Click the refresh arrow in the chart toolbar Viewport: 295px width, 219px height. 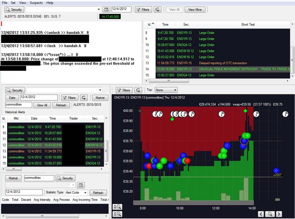point(138,90)
